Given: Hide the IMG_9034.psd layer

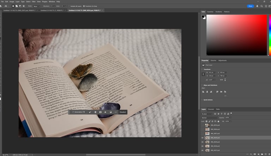Looking at the screenshot, I should [x=203, y=138].
